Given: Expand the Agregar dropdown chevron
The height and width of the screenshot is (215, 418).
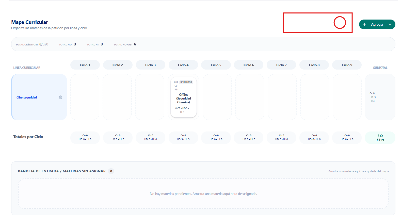Looking at the screenshot, I should pos(390,24).
